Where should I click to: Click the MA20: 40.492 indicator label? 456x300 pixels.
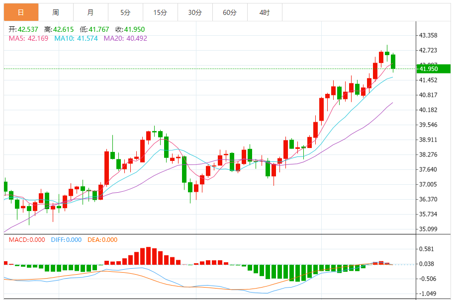tap(125, 38)
